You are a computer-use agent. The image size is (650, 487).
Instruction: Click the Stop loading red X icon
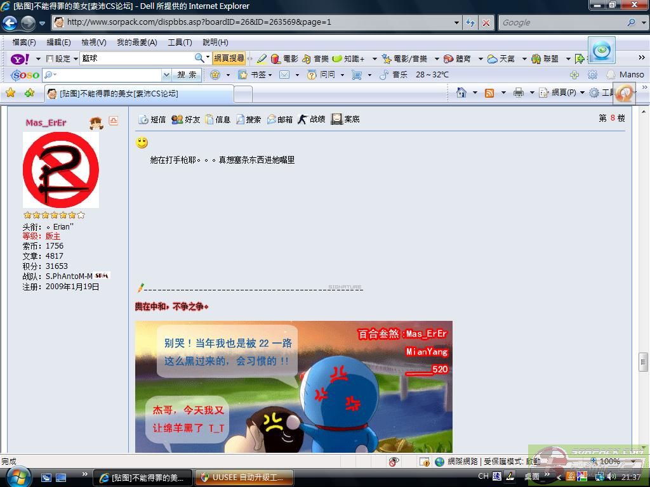486,22
